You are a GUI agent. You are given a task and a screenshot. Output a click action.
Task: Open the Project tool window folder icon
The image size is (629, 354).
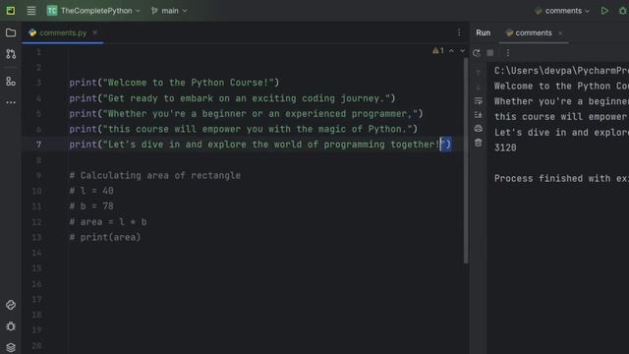coord(11,32)
